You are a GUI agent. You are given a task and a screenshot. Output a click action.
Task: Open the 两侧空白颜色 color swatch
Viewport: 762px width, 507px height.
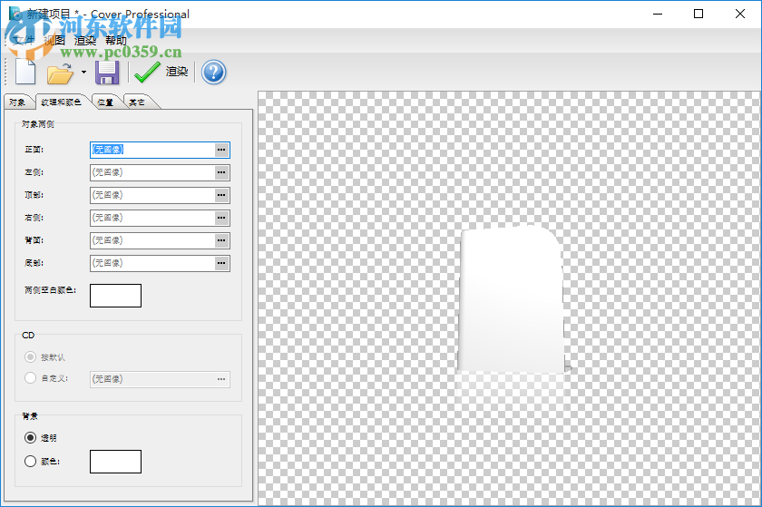pos(116,296)
